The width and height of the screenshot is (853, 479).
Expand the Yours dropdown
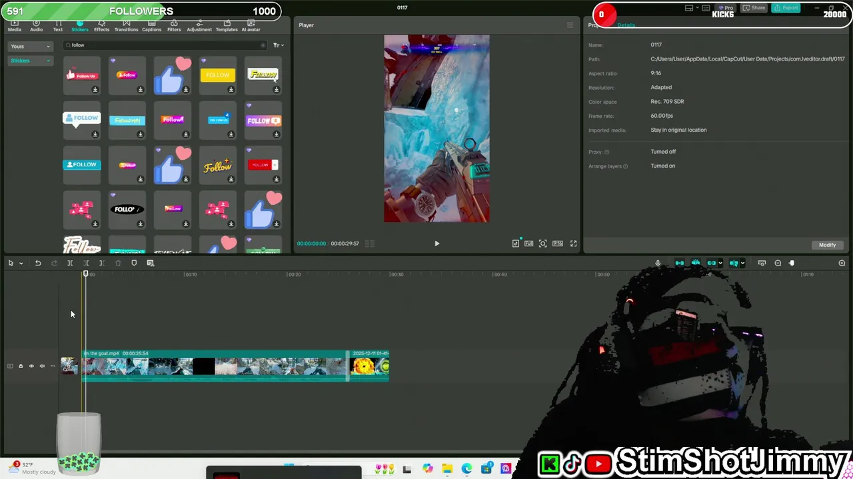pyautogui.click(x=30, y=47)
